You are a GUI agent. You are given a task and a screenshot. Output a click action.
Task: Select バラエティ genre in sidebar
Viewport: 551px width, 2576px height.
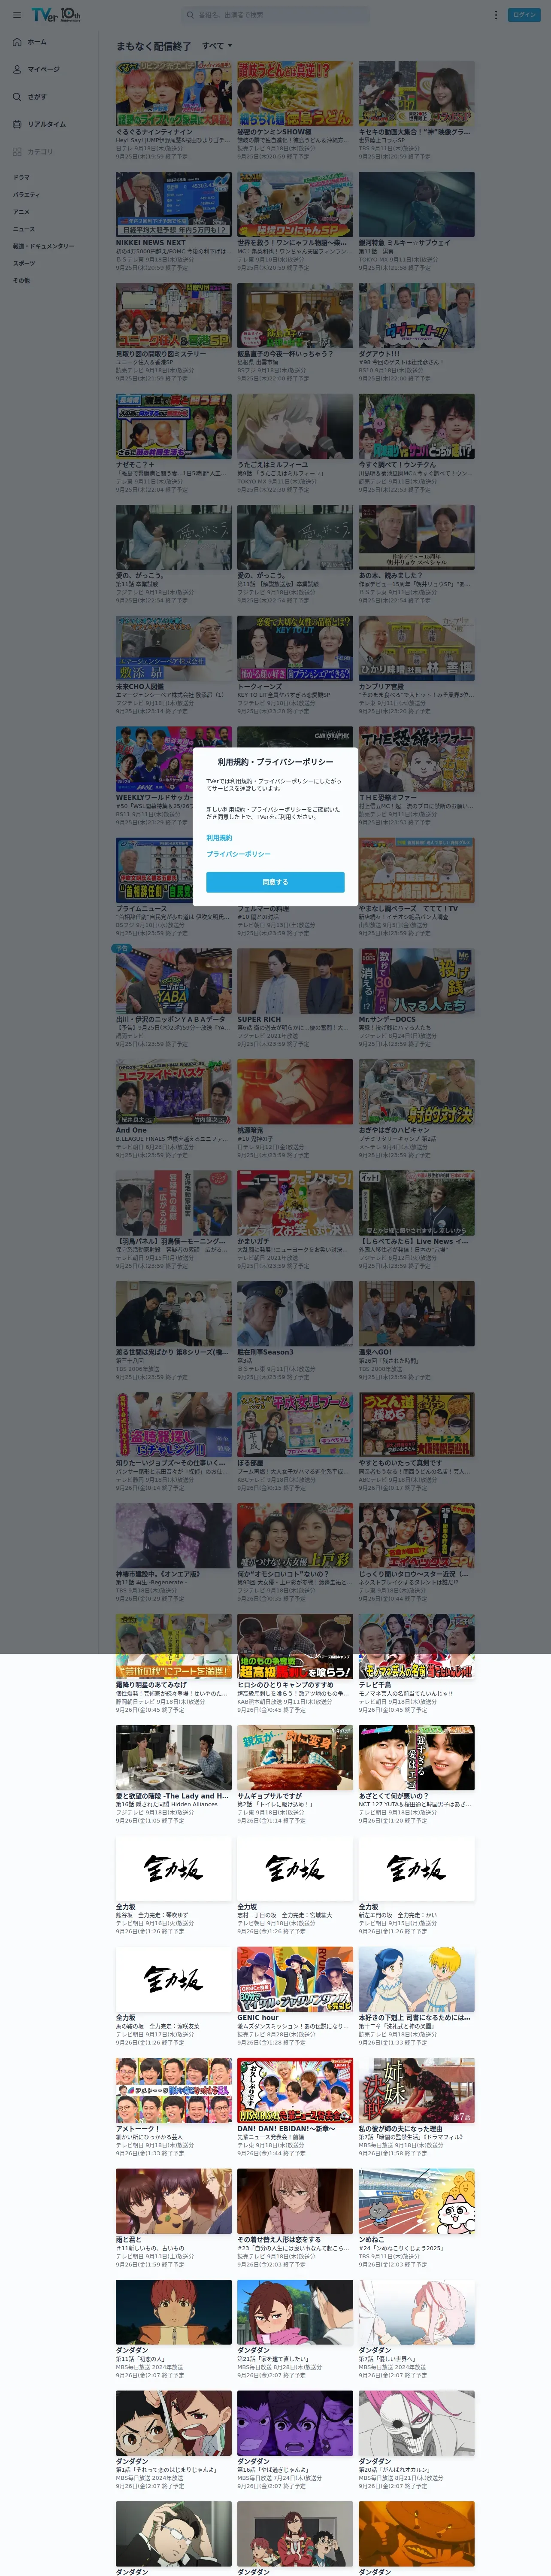click(x=26, y=194)
